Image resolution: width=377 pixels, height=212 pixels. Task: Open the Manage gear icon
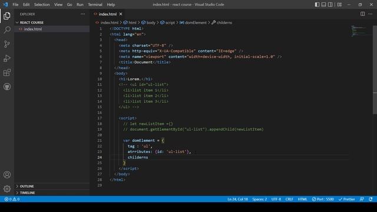(7, 188)
